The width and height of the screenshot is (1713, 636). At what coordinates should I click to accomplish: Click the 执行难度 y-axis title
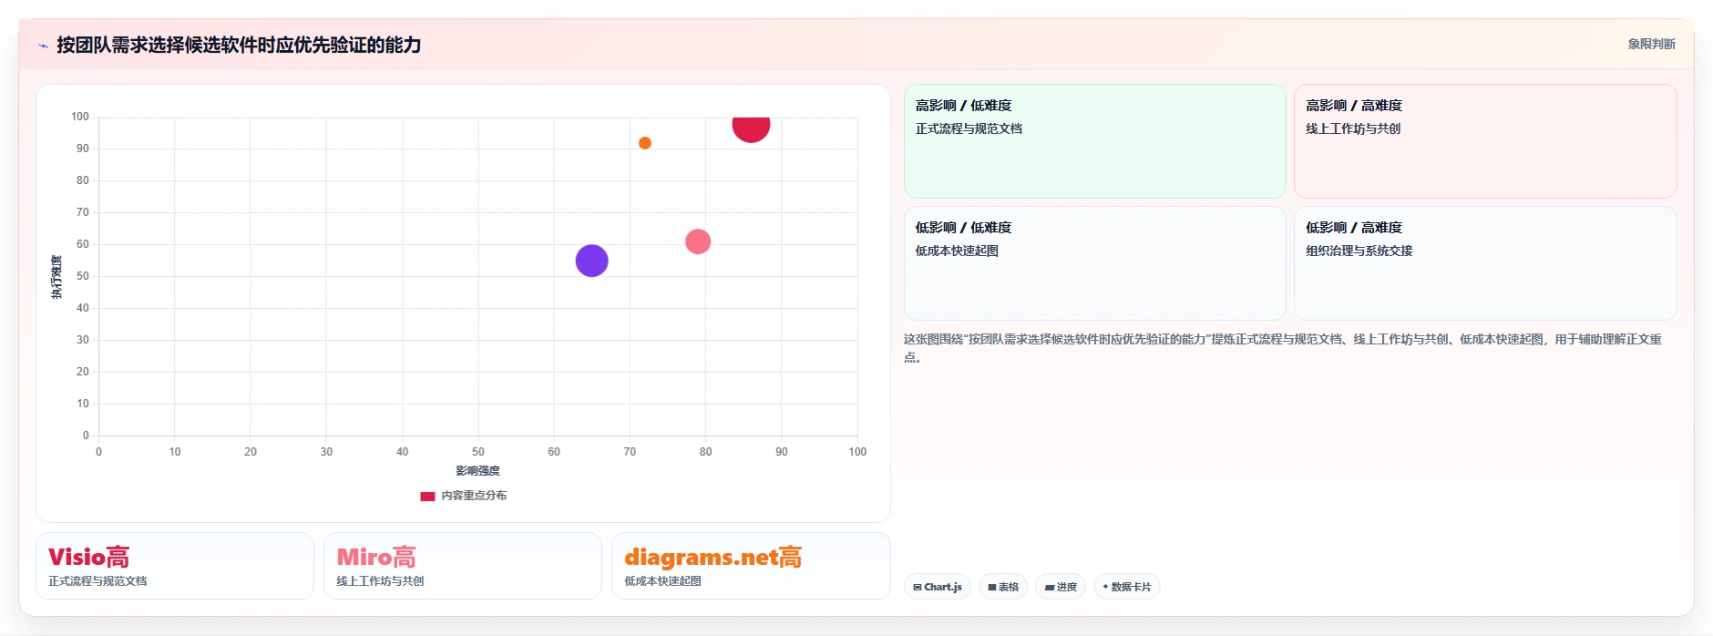pyautogui.click(x=56, y=277)
